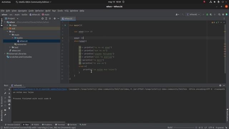Click Collapse All in Project panel

50,19
